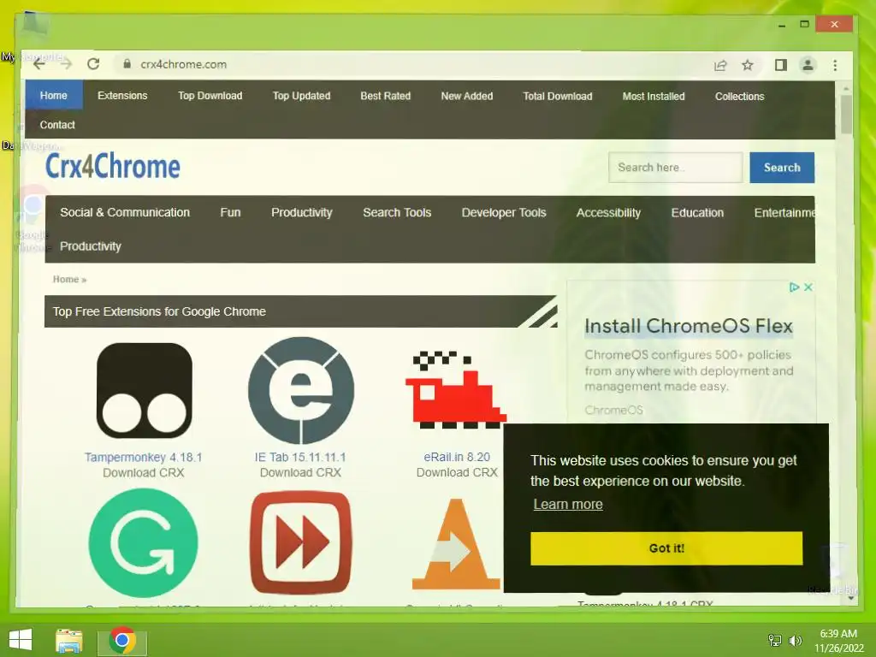Image resolution: width=876 pixels, height=657 pixels.
Task: Open the Extensions menu item
Action: [122, 96]
